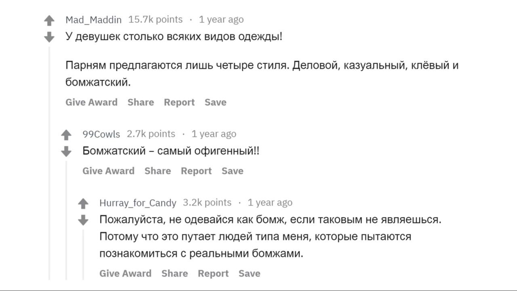The height and width of the screenshot is (291, 517).
Task: Share Mad_Maddin's comment
Action: [x=141, y=102]
